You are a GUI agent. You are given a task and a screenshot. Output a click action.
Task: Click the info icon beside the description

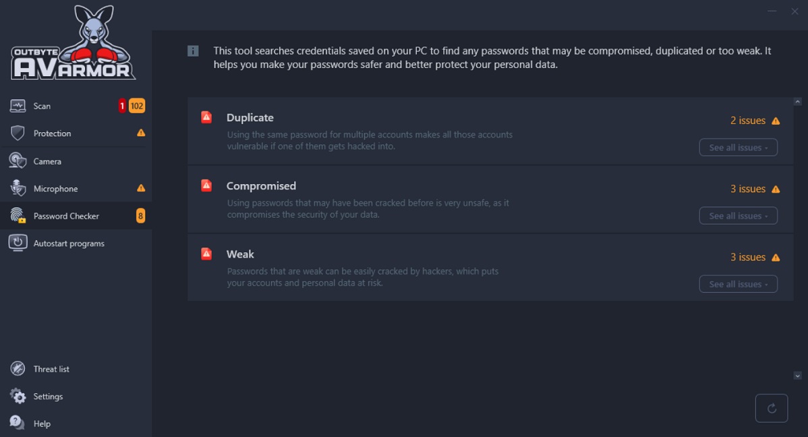pos(194,51)
